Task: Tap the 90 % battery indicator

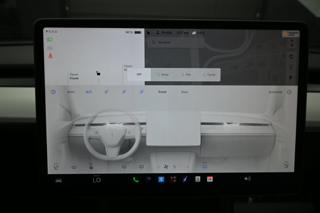Action: [x=133, y=32]
